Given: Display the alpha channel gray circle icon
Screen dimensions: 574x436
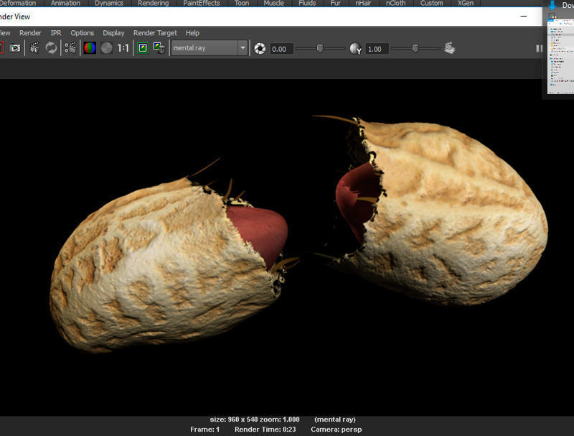Looking at the screenshot, I should point(106,48).
